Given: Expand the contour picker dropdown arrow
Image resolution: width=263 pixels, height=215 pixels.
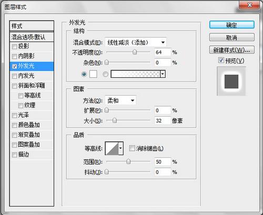Looking at the screenshot, I should tap(121, 148).
